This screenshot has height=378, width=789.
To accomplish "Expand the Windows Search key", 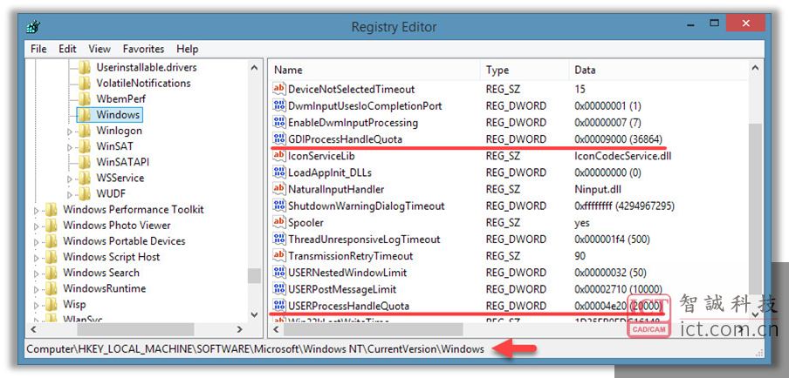I will click(37, 273).
